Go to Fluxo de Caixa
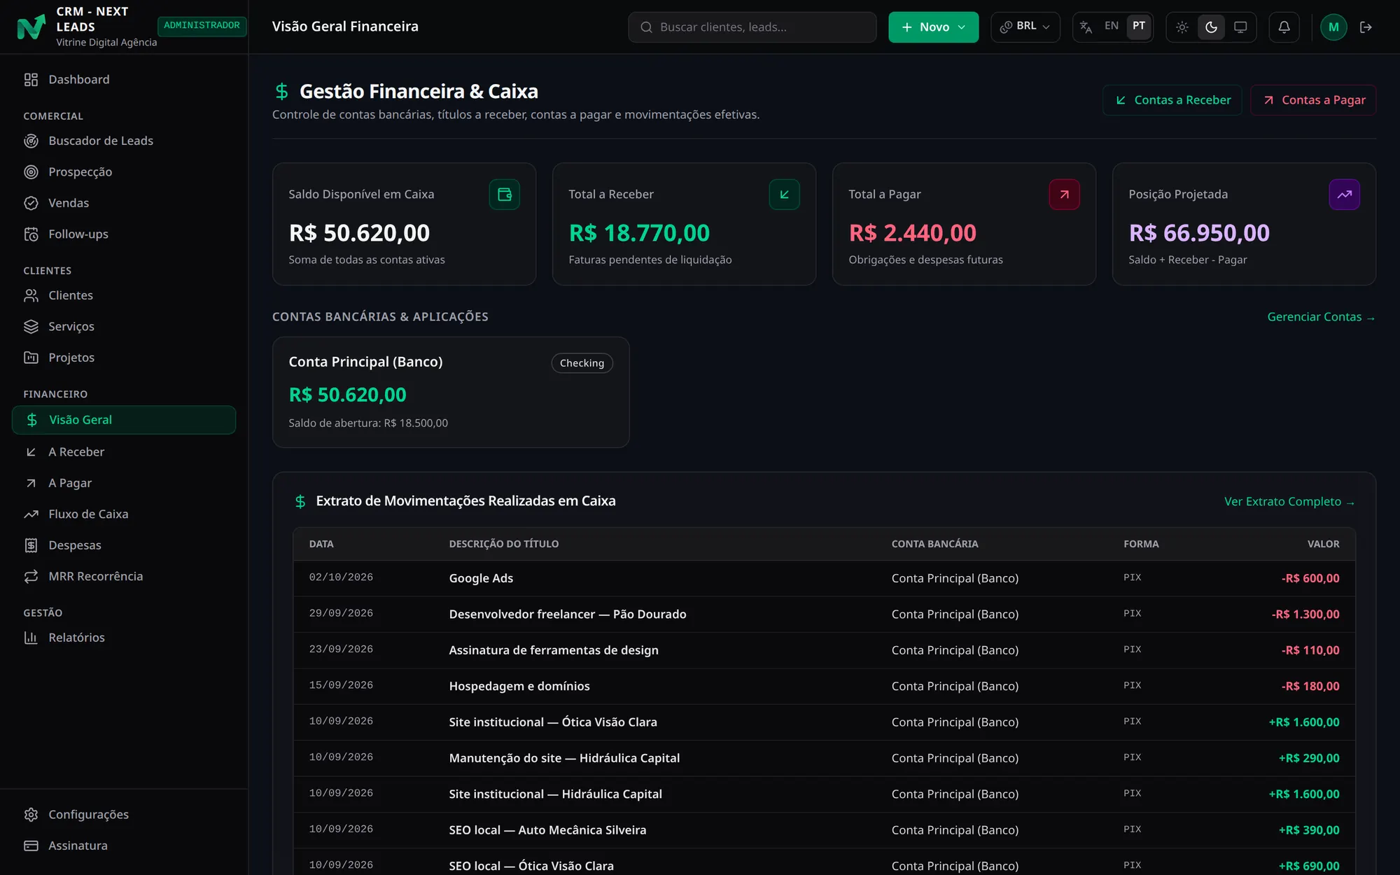Image resolution: width=1400 pixels, height=875 pixels. [x=124, y=514]
